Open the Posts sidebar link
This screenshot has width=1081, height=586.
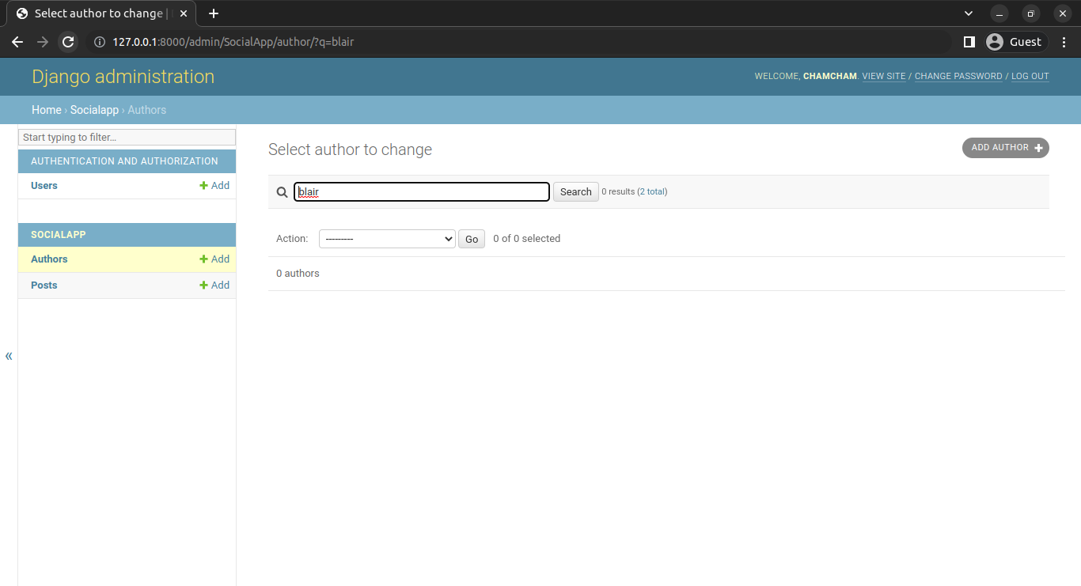click(44, 285)
